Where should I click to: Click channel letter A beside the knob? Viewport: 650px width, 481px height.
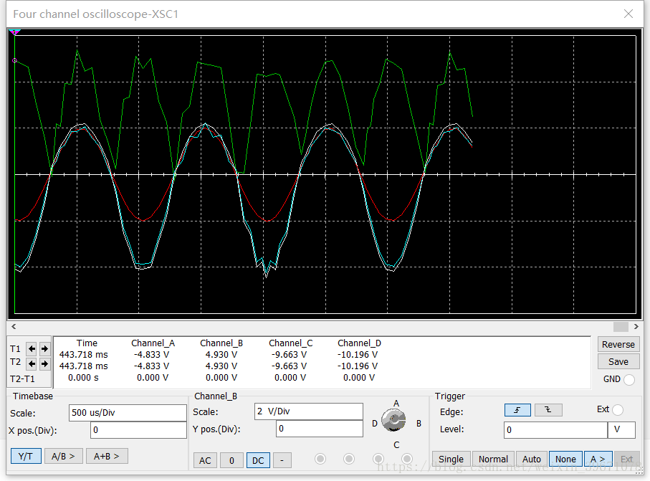[x=396, y=404]
